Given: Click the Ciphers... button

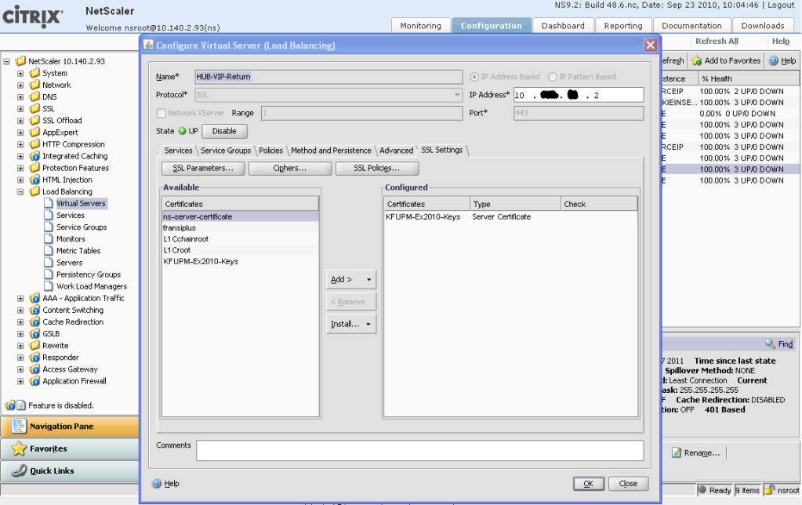Looking at the screenshot, I should (x=290, y=168).
